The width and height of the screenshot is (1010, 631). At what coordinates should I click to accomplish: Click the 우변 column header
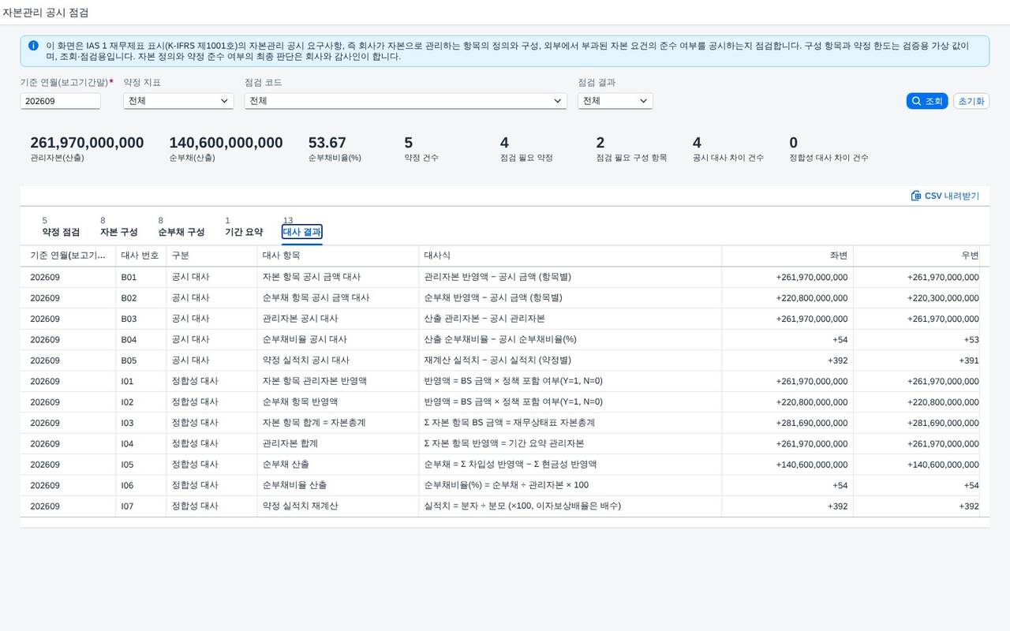click(x=918, y=256)
